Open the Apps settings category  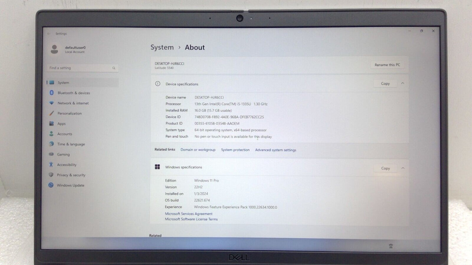point(83,124)
